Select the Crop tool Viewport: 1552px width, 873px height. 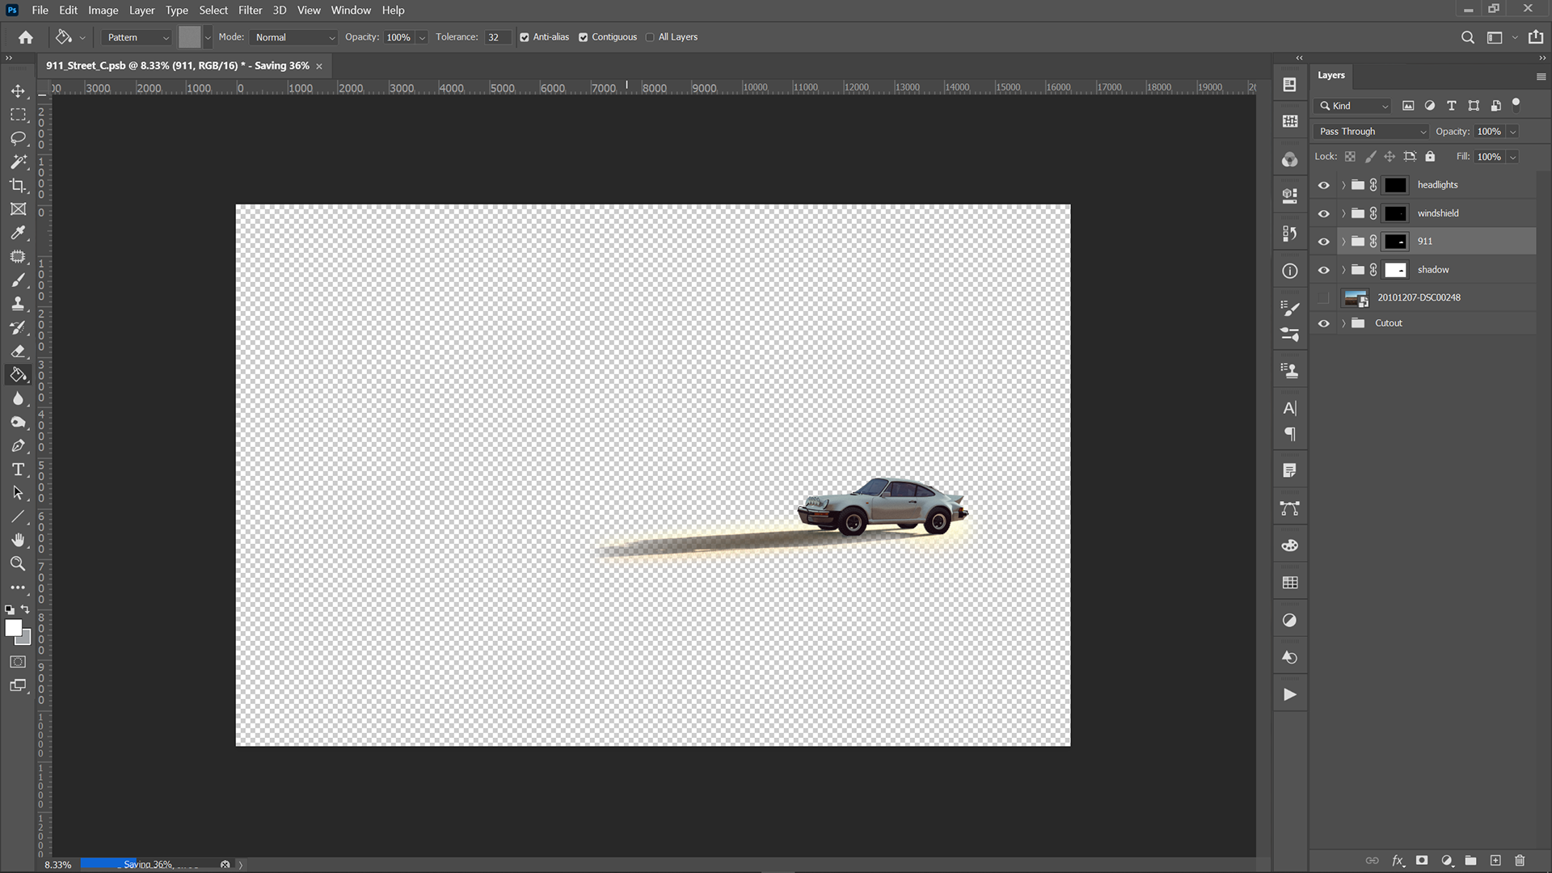tap(18, 186)
